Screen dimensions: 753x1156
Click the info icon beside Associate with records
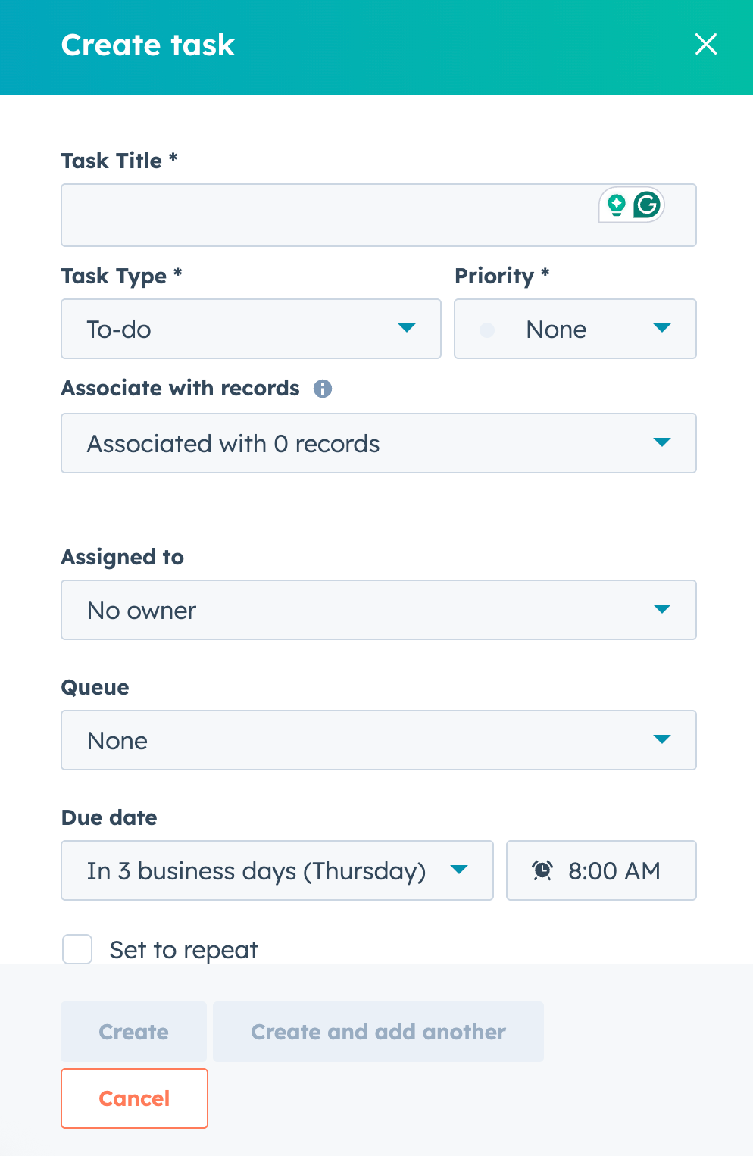[x=323, y=389]
